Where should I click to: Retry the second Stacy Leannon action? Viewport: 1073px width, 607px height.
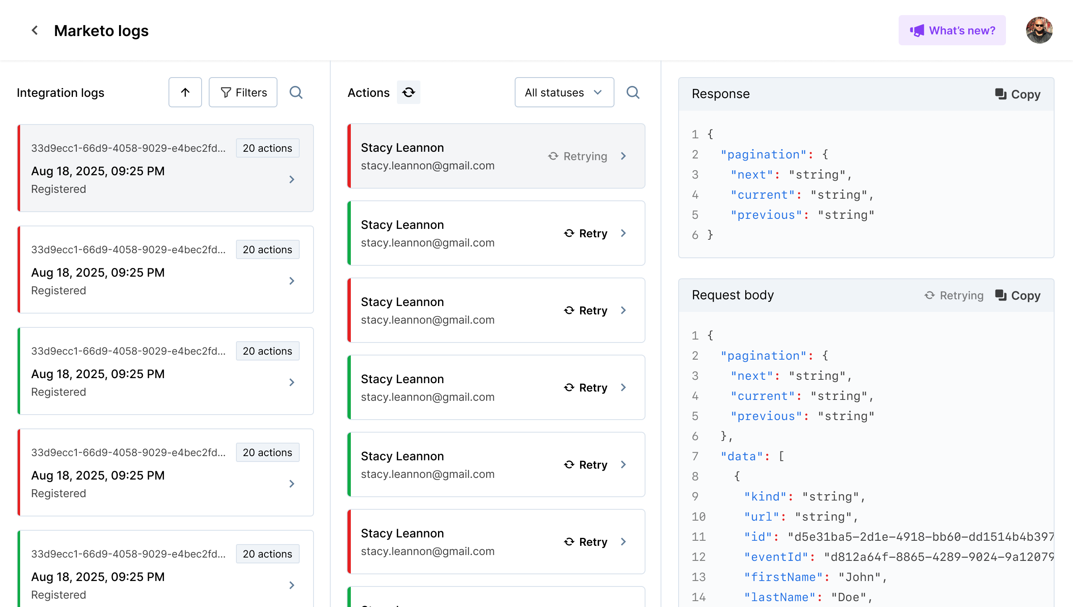(586, 233)
